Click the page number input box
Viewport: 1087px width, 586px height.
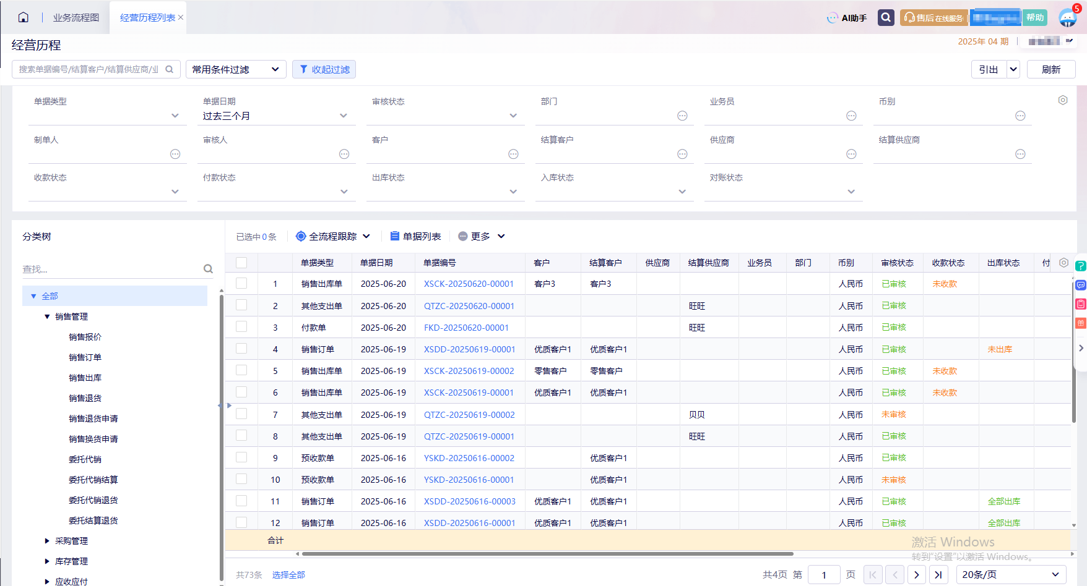pyautogui.click(x=824, y=575)
